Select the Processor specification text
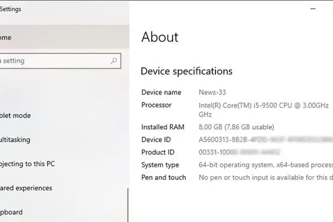This screenshot has height=222, width=333. 264,105
